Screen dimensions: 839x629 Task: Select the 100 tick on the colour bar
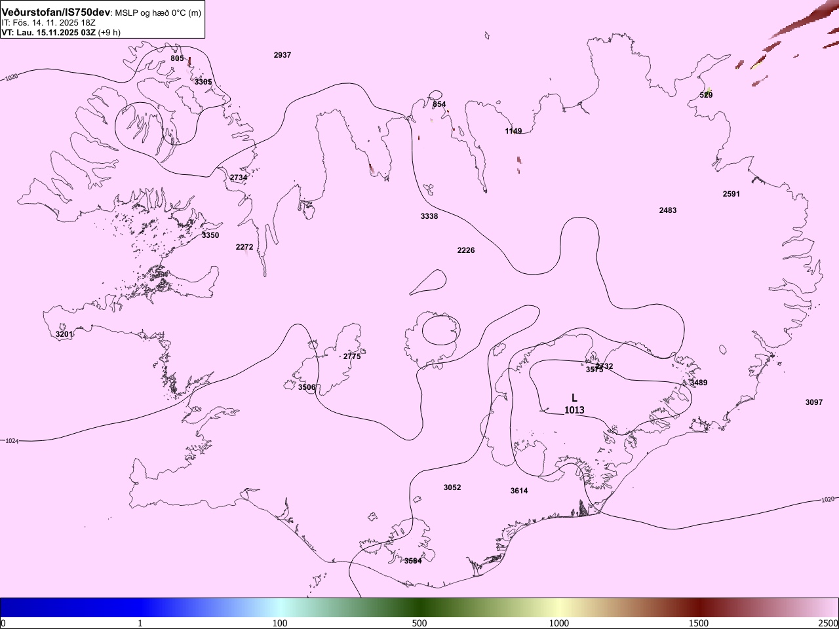(x=280, y=623)
